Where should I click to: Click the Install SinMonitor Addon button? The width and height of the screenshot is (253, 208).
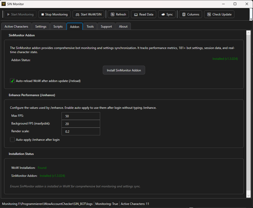pyautogui.click(x=124, y=70)
